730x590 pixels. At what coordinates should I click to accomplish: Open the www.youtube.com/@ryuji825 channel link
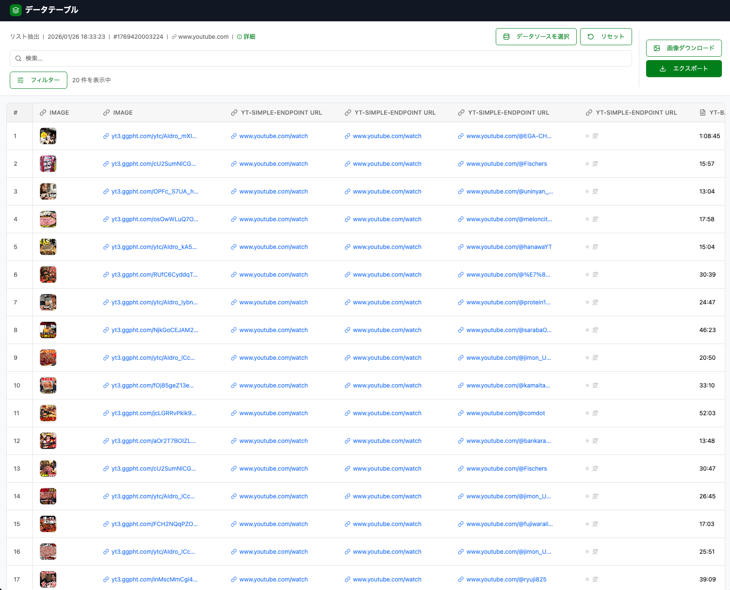(x=506, y=579)
